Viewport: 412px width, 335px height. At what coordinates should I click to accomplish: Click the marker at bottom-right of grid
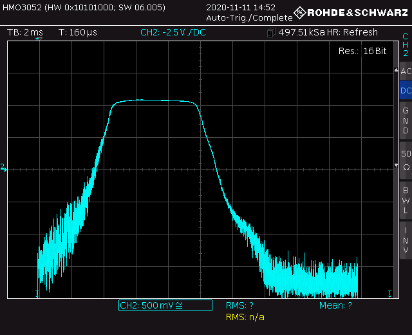pos(389,294)
